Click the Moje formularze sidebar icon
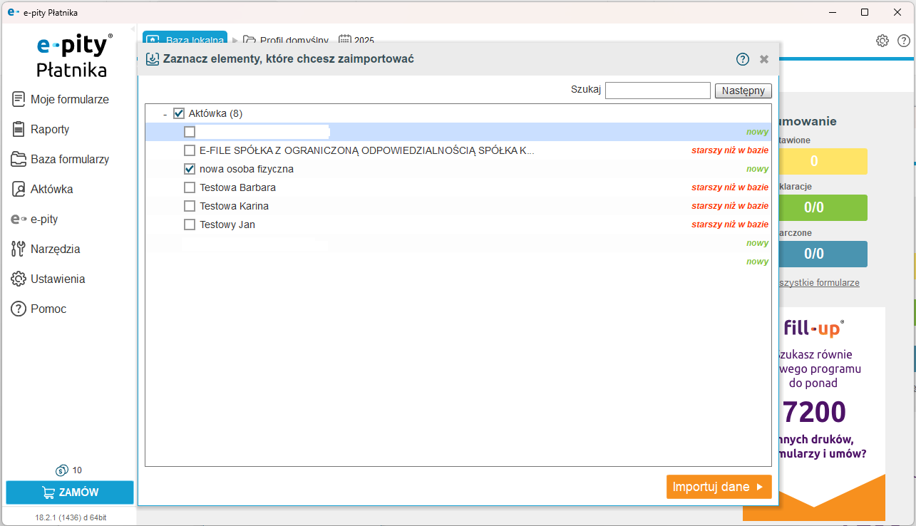 (x=19, y=99)
